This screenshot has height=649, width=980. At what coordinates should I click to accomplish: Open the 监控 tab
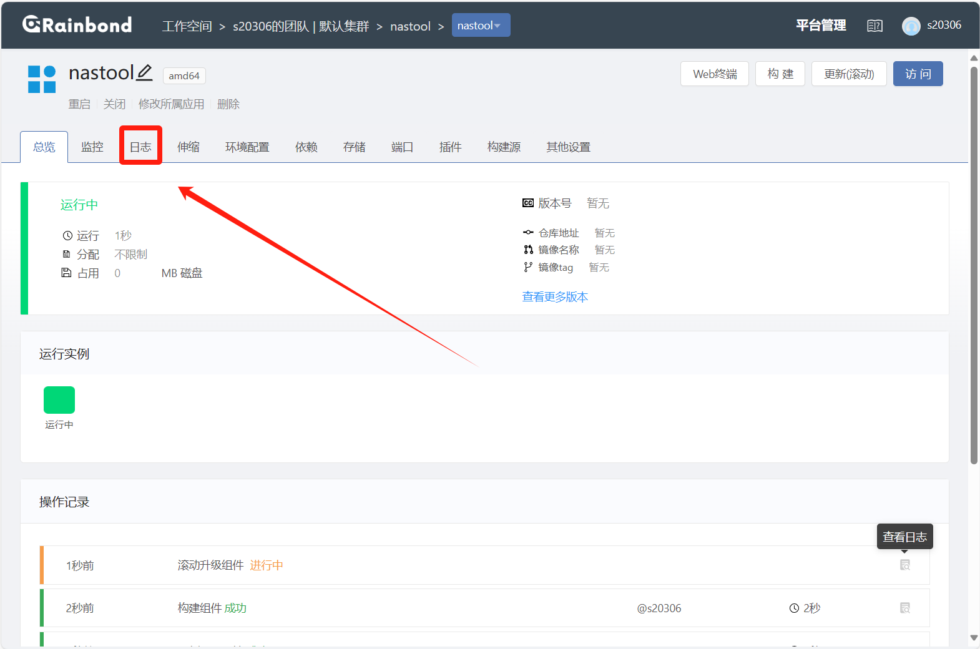(92, 147)
